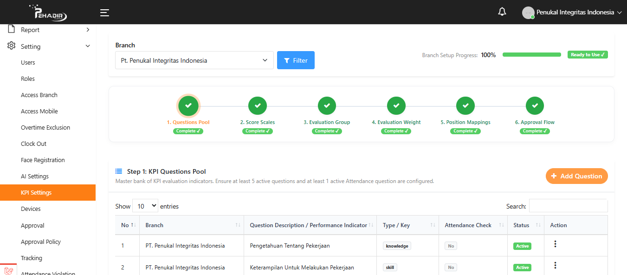Open Access Mobile settings
Viewport: 627px width, 275px height.
[x=39, y=111]
